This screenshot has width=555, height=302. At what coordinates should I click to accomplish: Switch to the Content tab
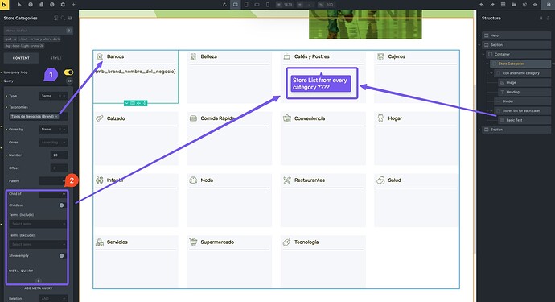click(x=21, y=58)
